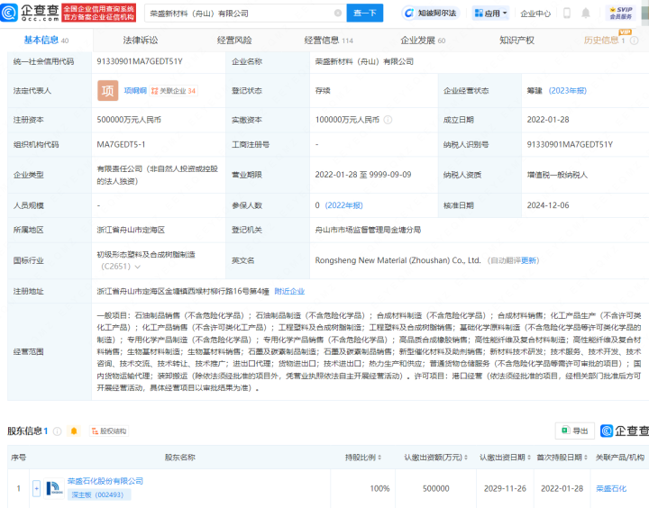Open 荣盛石化 related product link
This screenshot has width=649, height=508.
[611, 488]
